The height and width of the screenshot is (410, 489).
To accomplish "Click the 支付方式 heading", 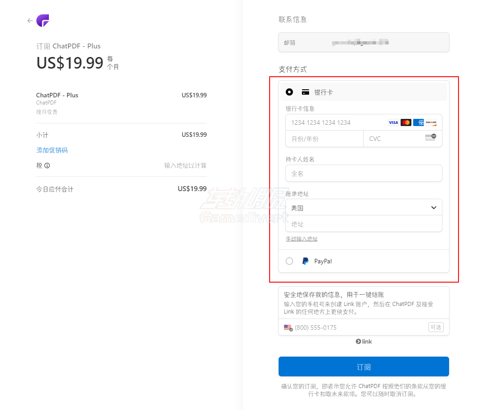I will (293, 69).
